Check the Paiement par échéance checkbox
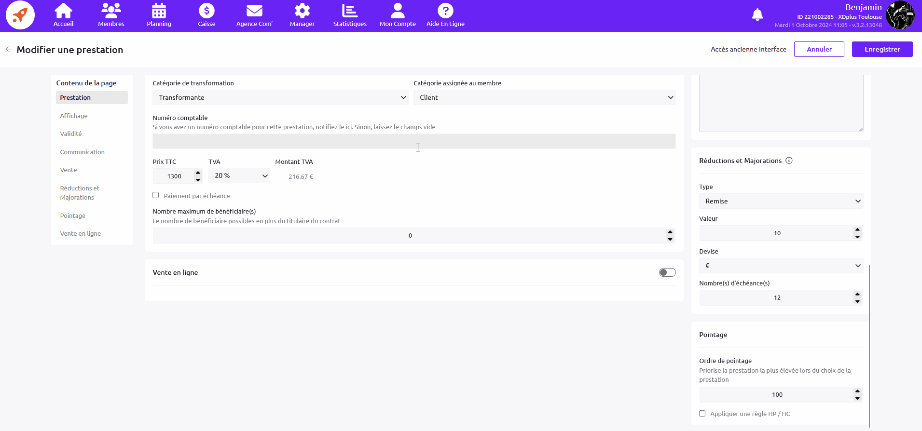Image resolution: width=922 pixels, height=431 pixels. (x=155, y=195)
